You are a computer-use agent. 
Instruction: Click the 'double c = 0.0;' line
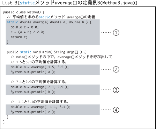tap(24, 27)
